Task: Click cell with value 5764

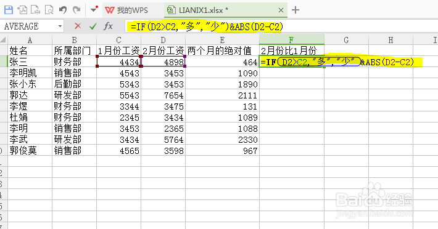Action: pos(163,139)
